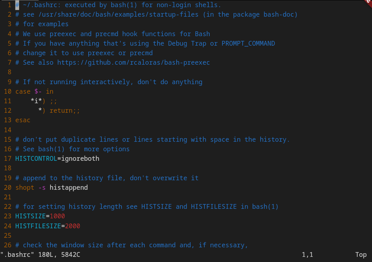Click the PROMPT_COMMAND word in comment
372x262 pixels.
[248, 44]
